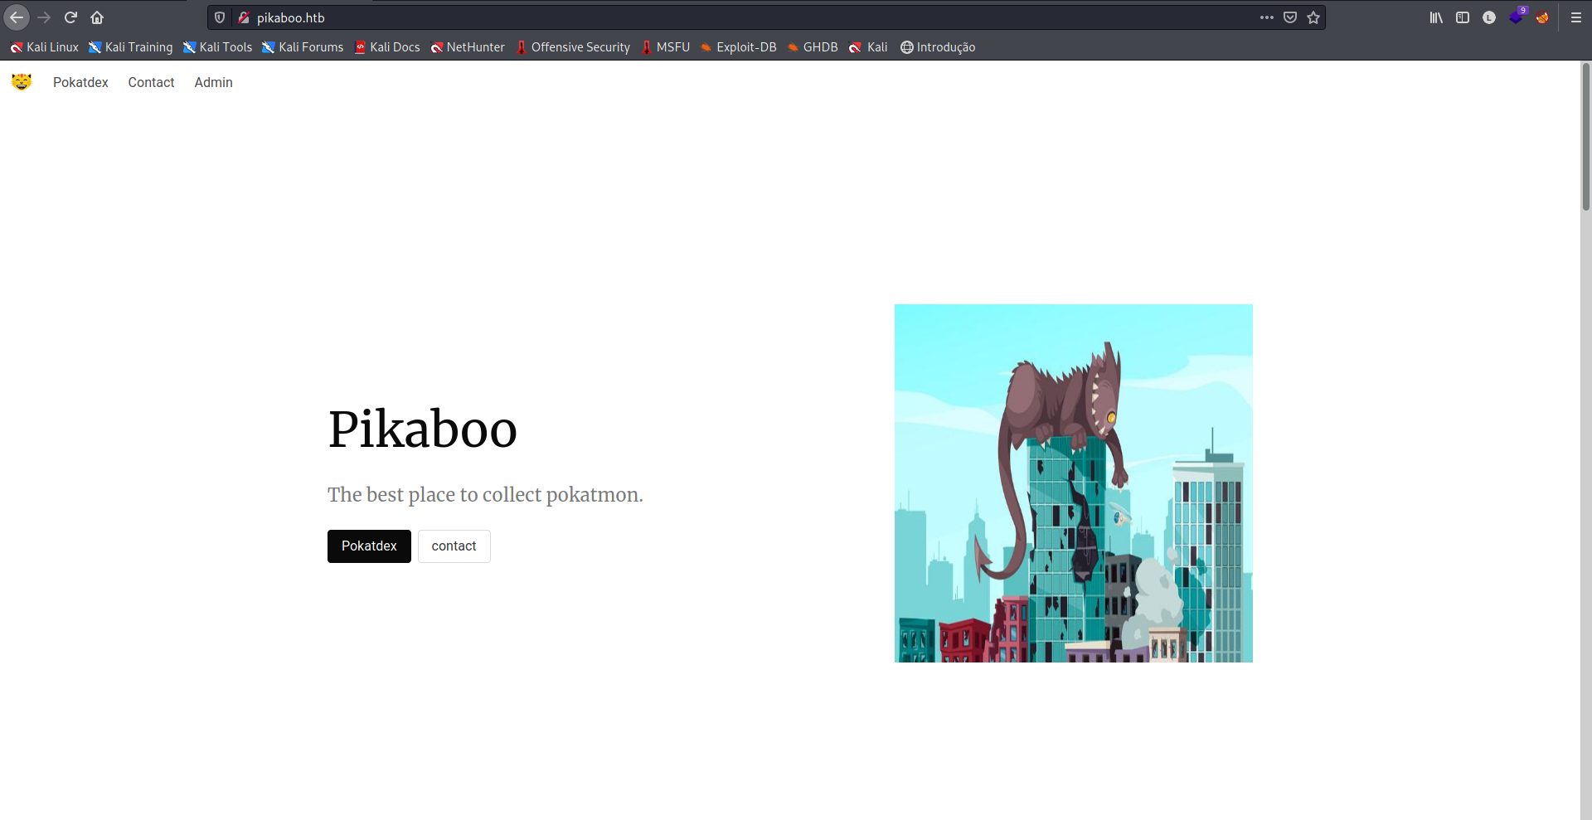
Task: Bookmark this page with the star icon
Action: click(1313, 17)
